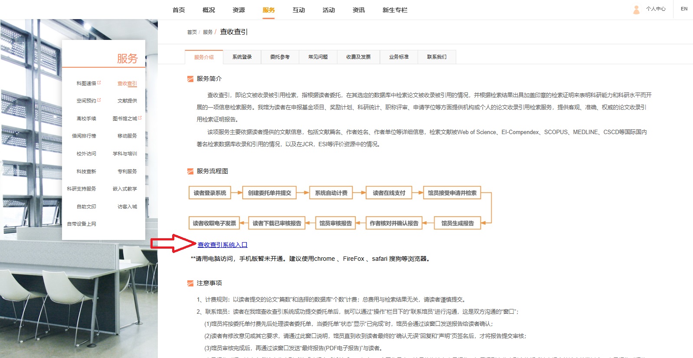
Task: Select the 收费及发票 tab
Action: coord(358,57)
